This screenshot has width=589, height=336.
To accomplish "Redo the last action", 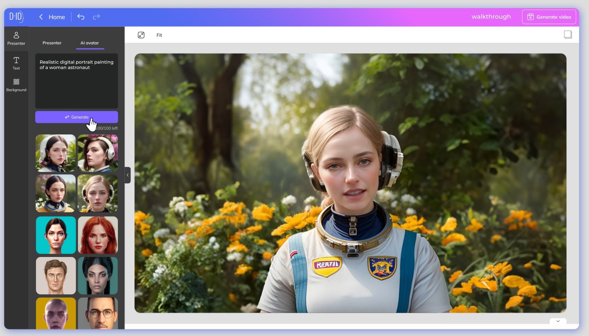I will [96, 17].
